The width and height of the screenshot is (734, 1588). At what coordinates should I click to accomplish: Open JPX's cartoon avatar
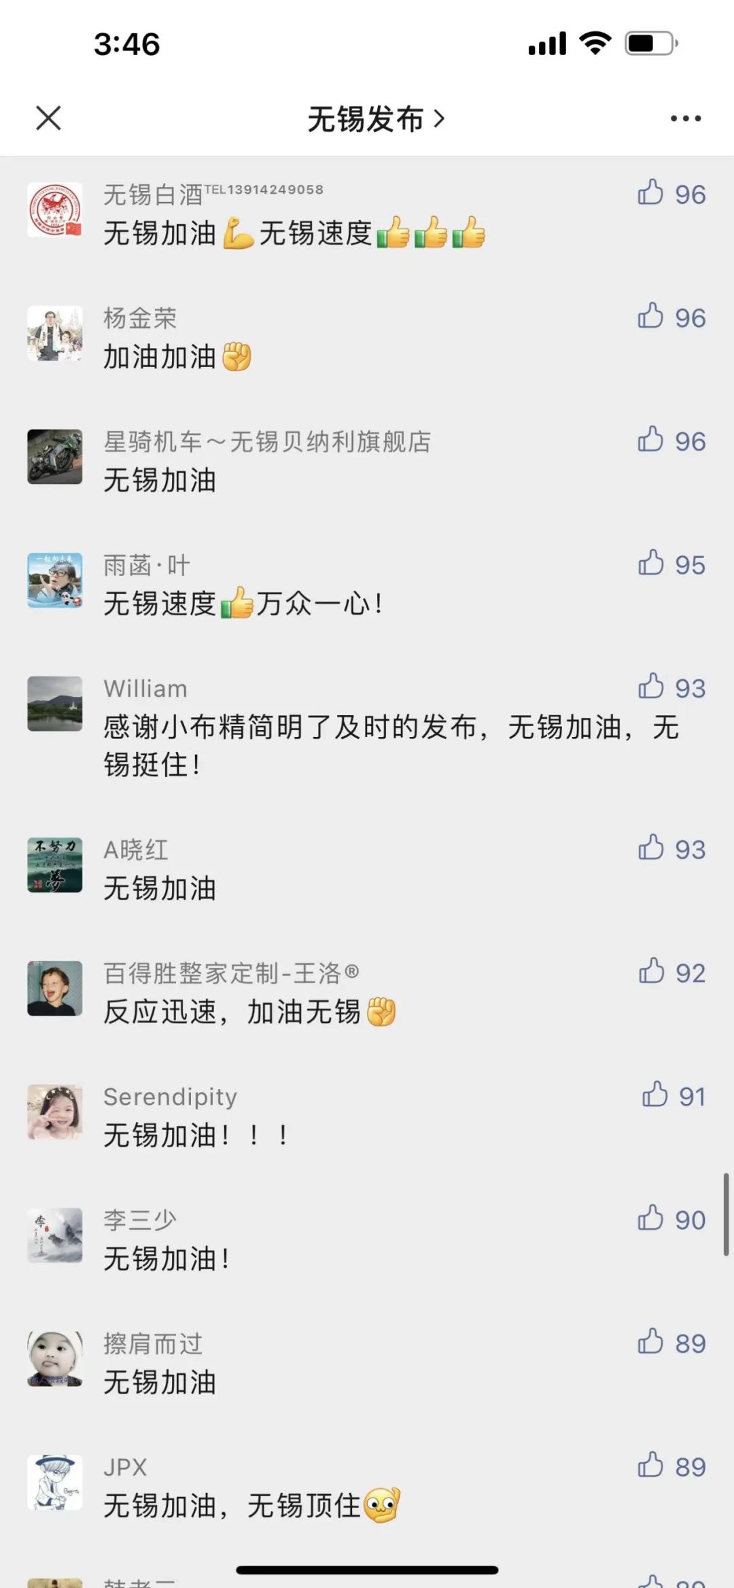click(x=55, y=1483)
